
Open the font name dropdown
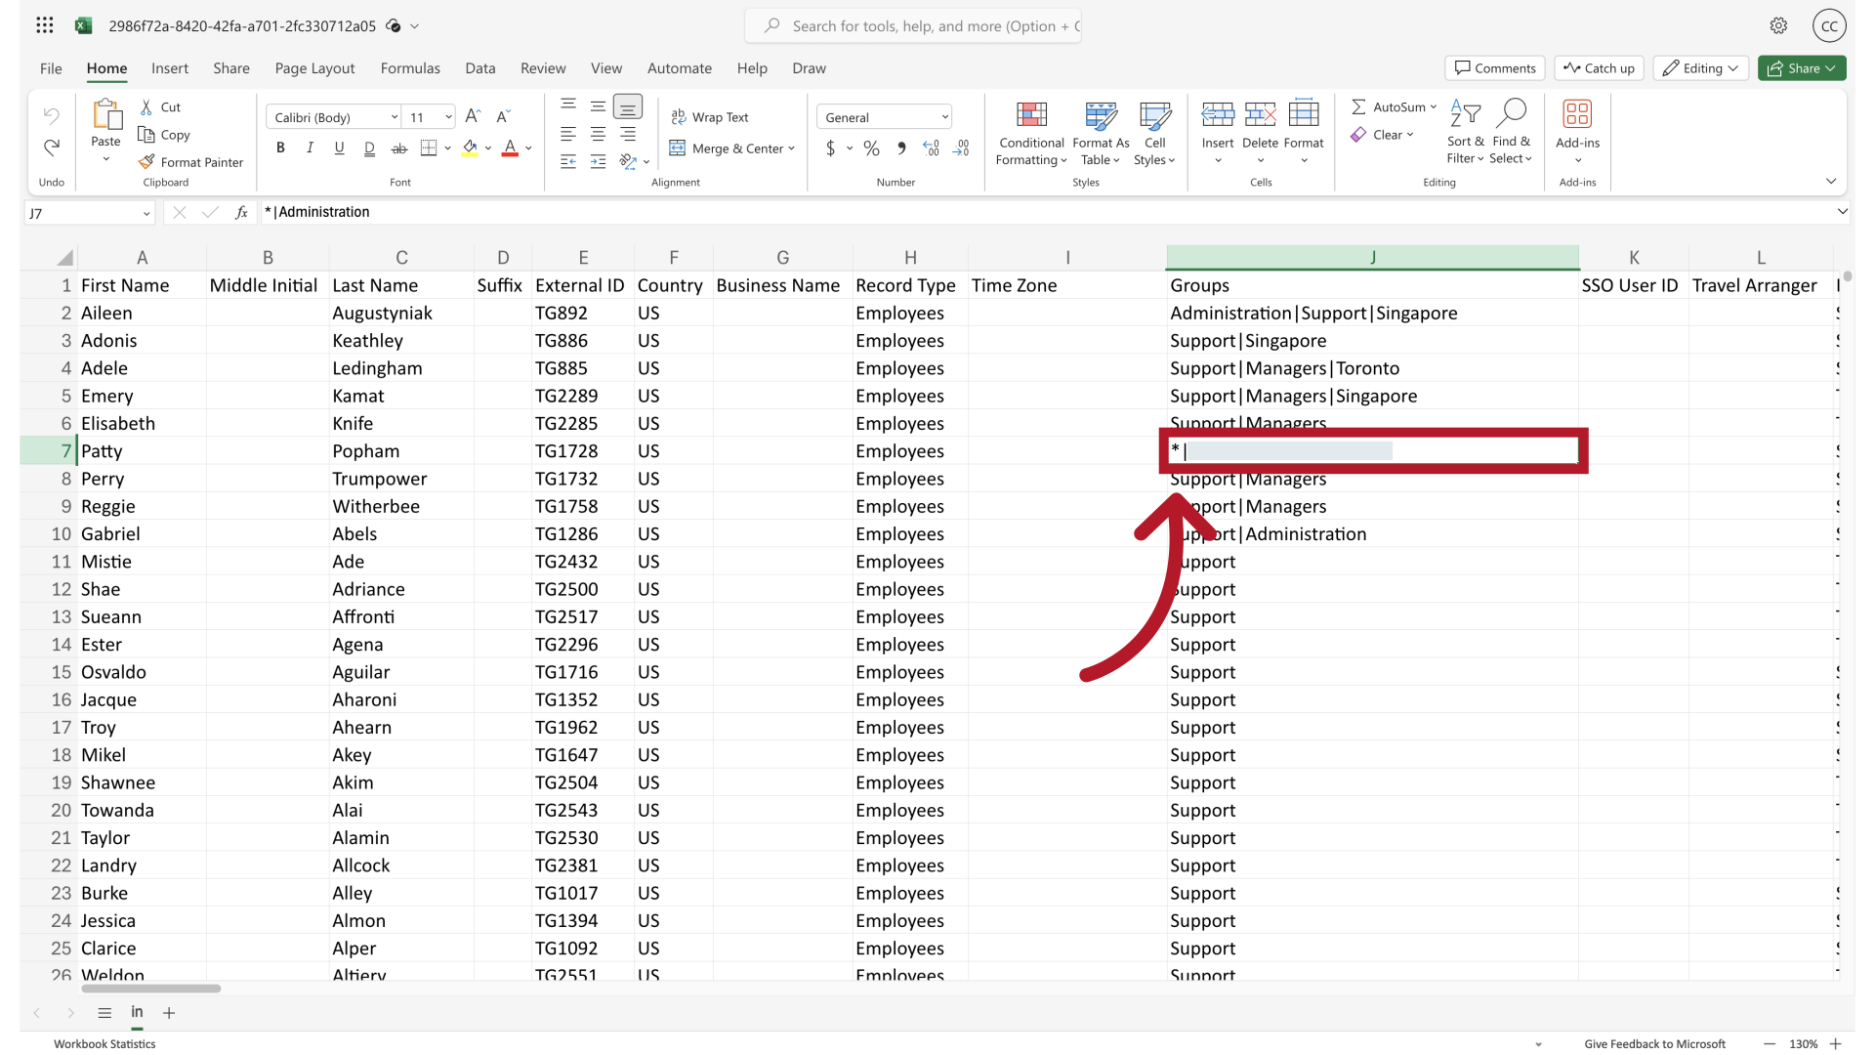point(394,117)
